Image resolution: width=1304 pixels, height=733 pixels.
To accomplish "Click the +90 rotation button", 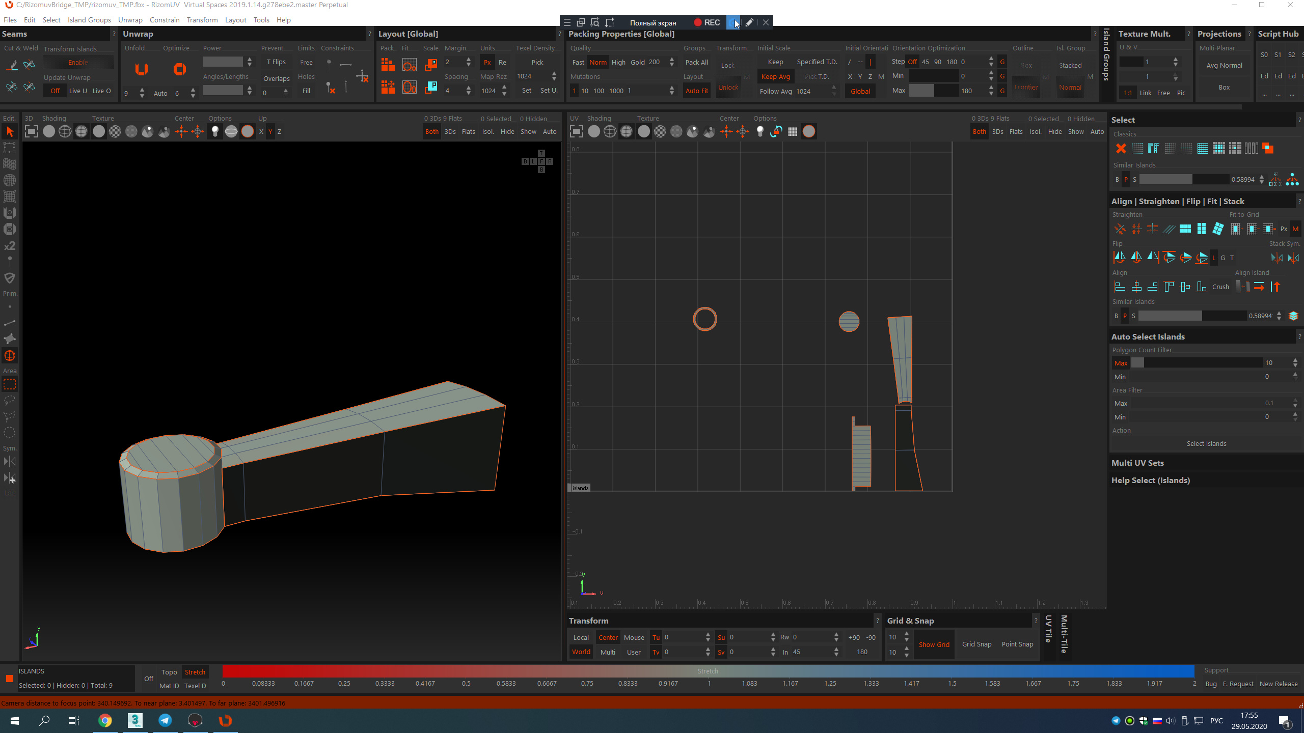I will point(854,638).
